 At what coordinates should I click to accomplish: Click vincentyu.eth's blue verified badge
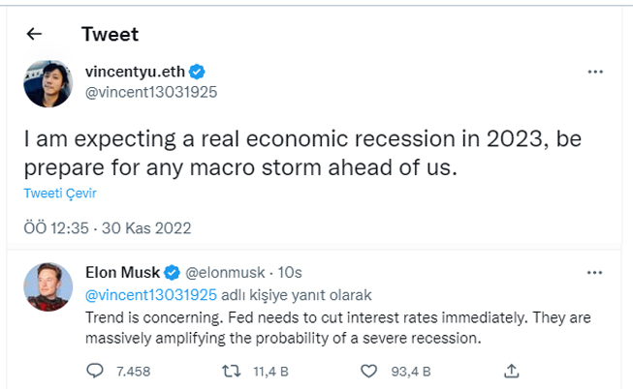click(196, 73)
